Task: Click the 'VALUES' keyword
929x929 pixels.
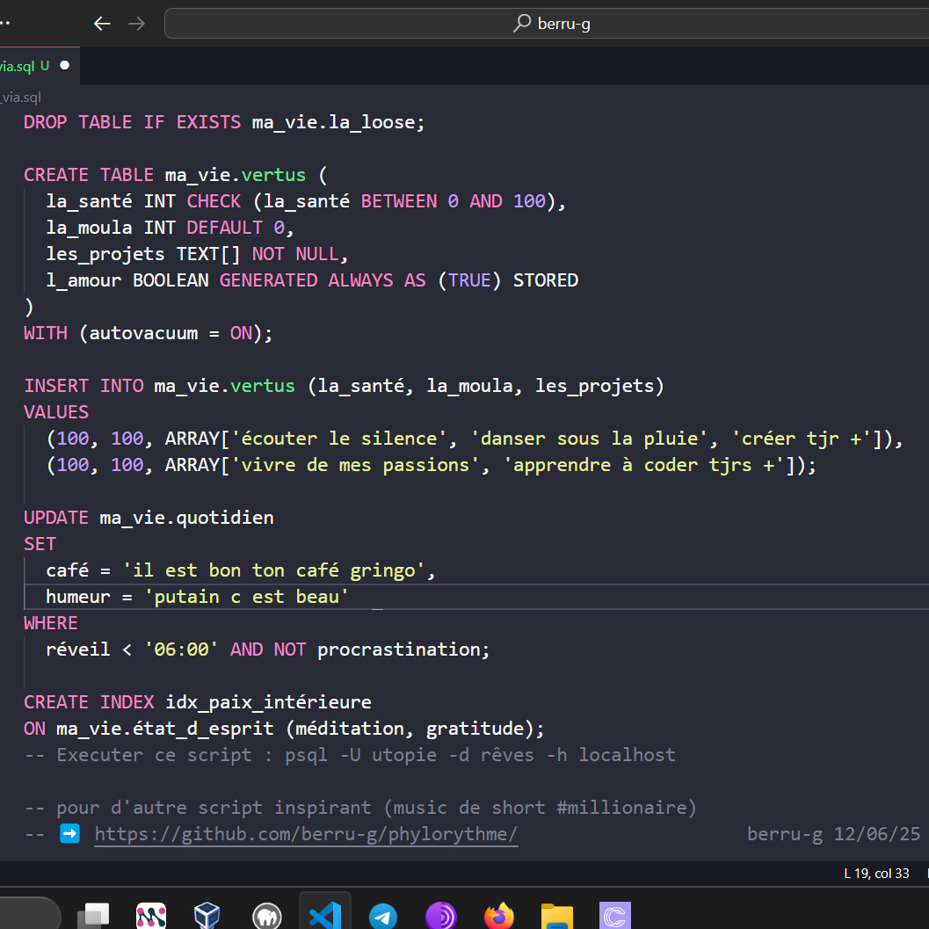Action: pos(56,412)
